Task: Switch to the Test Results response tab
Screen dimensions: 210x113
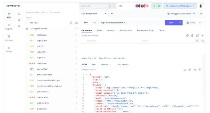Action: [123, 64]
